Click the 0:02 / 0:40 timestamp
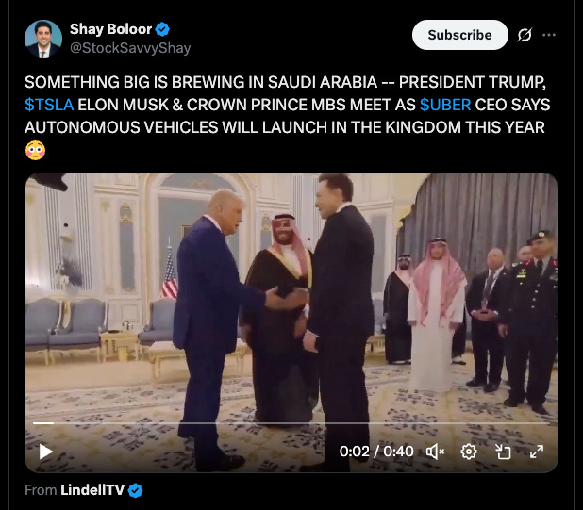583x510 pixels. tap(376, 452)
